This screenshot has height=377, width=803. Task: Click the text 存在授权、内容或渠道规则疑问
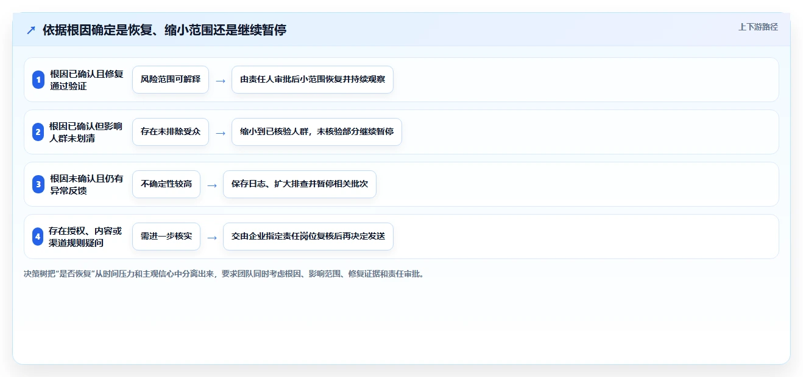pos(85,237)
